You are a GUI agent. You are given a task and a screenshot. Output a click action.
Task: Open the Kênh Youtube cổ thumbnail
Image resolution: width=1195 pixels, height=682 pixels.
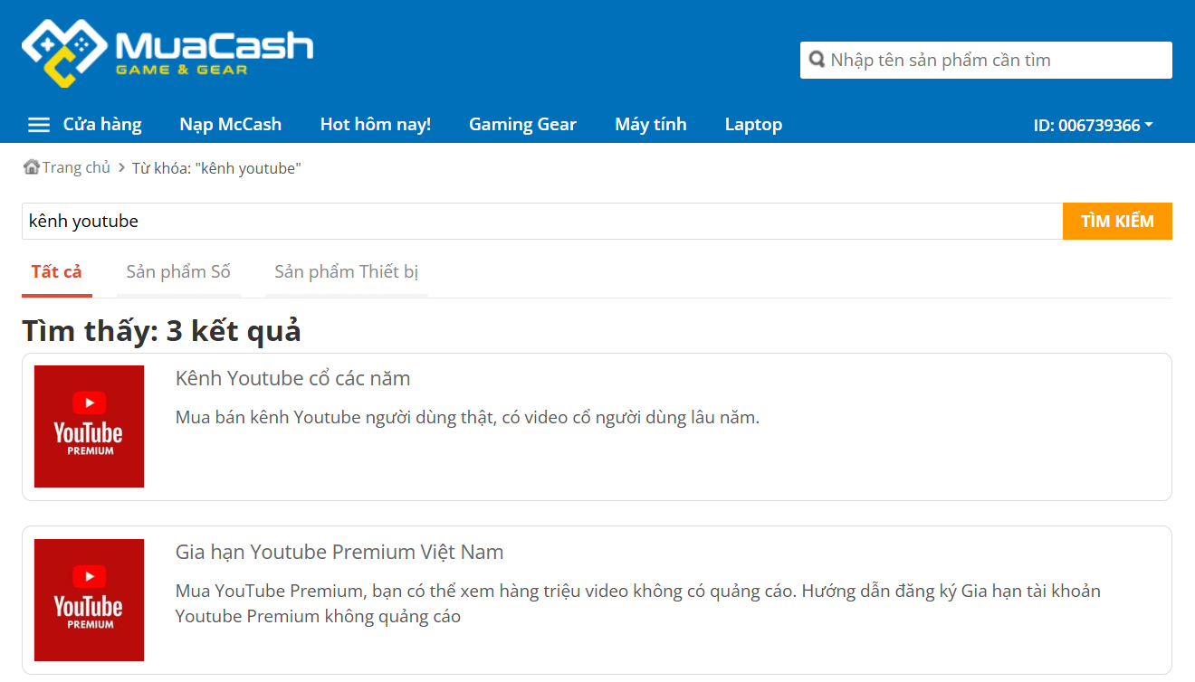(x=89, y=426)
